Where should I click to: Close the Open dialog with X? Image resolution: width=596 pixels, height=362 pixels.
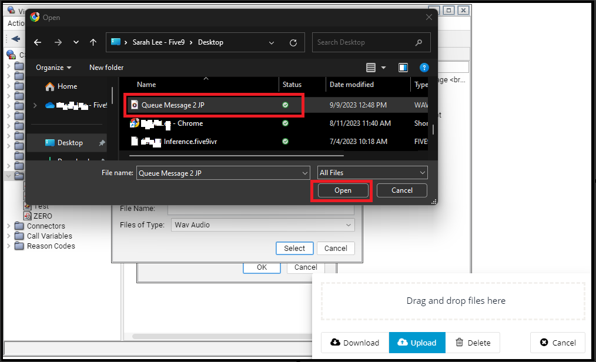428,18
